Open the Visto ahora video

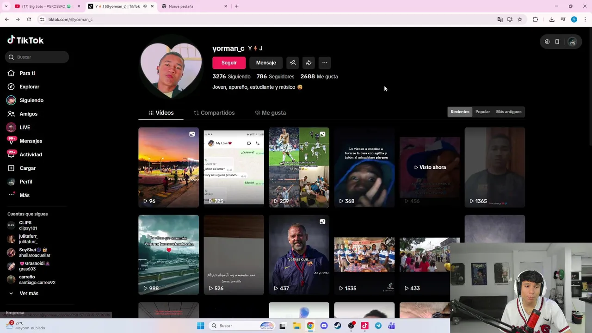pos(430,167)
